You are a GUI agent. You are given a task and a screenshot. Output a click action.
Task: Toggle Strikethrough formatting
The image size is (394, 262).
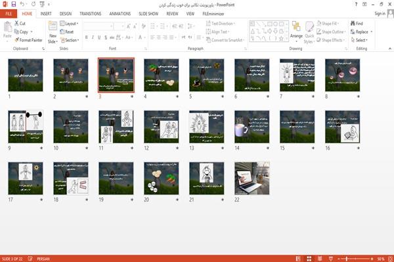pyautogui.click(x=112, y=37)
